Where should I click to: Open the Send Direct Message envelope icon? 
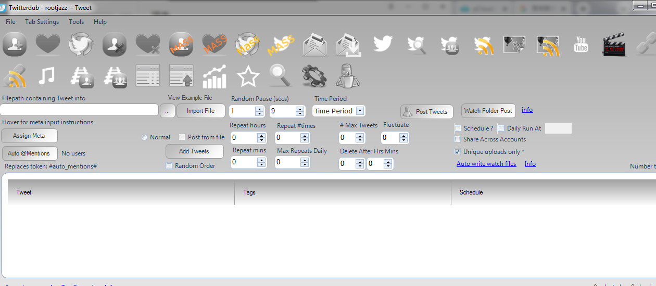pyautogui.click(x=314, y=44)
